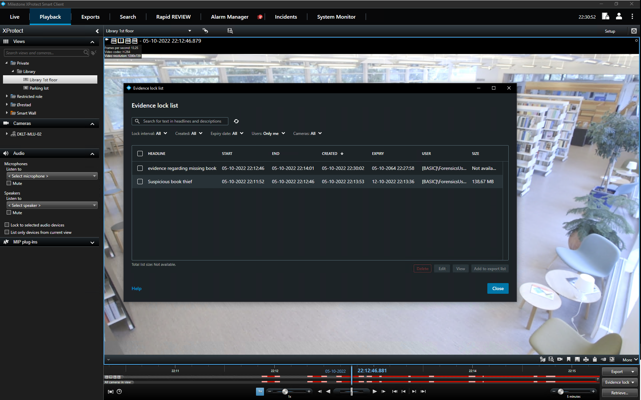Click the refresh icon next to search field
Viewport: 641px width, 400px height.
pos(236,121)
